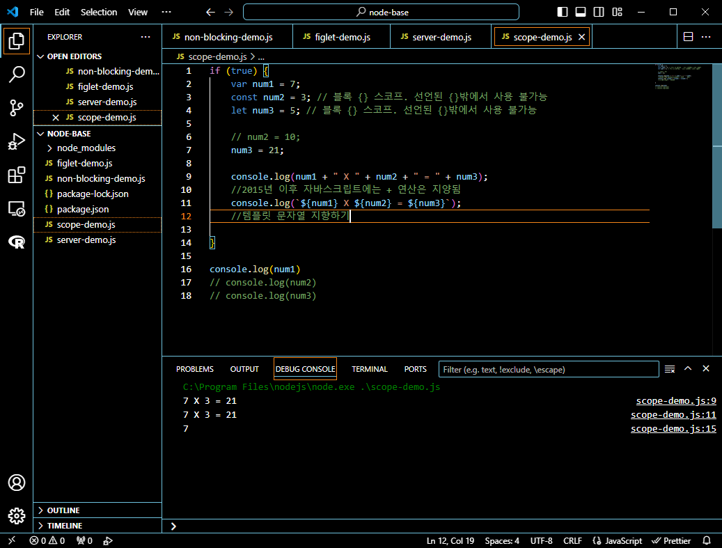Image resolution: width=722 pixels, height=548 pixels.
Task: Close the bottom panel
Action: click(x=706, y=369)
